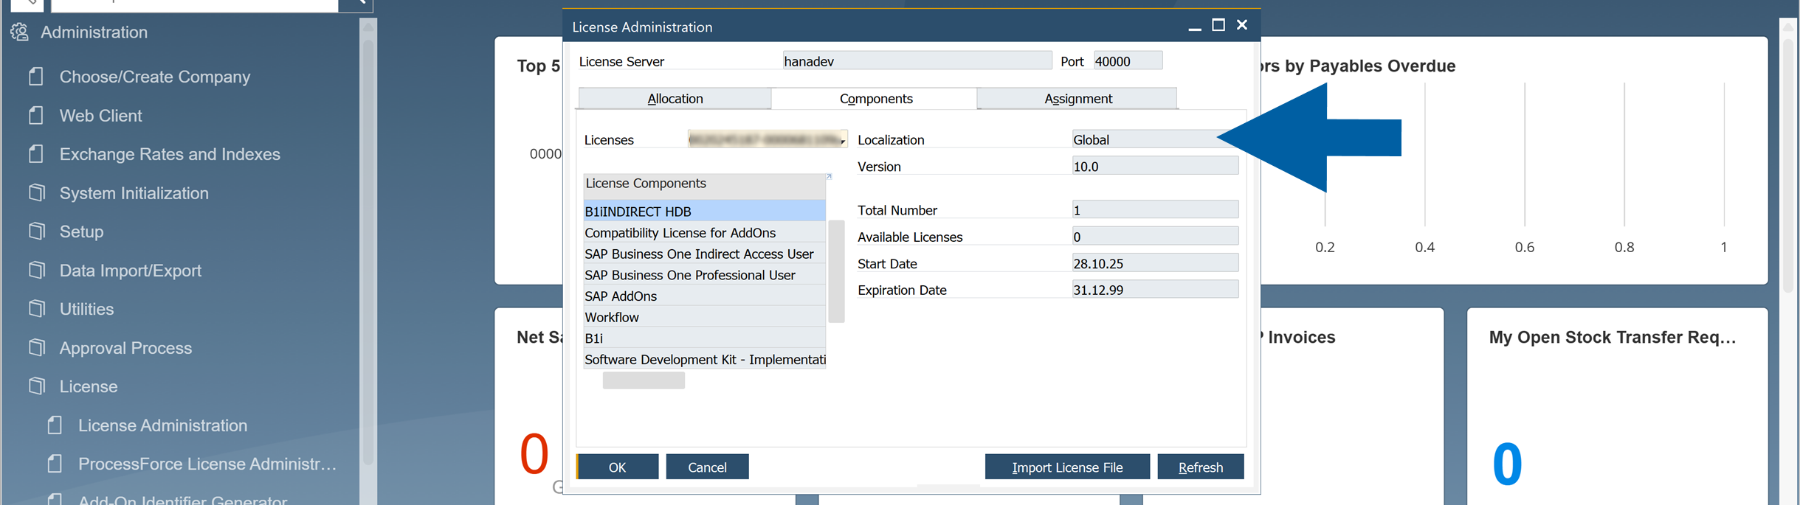Expand the License Components table corner icon

click(829, 176)
